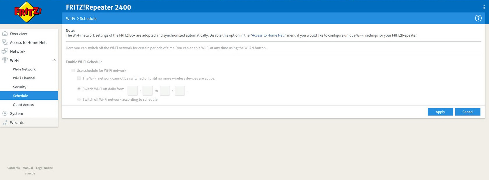Viewport: 489px width, 180px height.
Task: Select the Wi-Fi menu heading
Action: 15,60
